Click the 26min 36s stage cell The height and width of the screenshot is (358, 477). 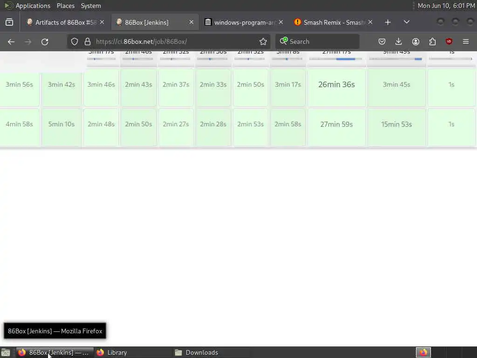[336, 88]
